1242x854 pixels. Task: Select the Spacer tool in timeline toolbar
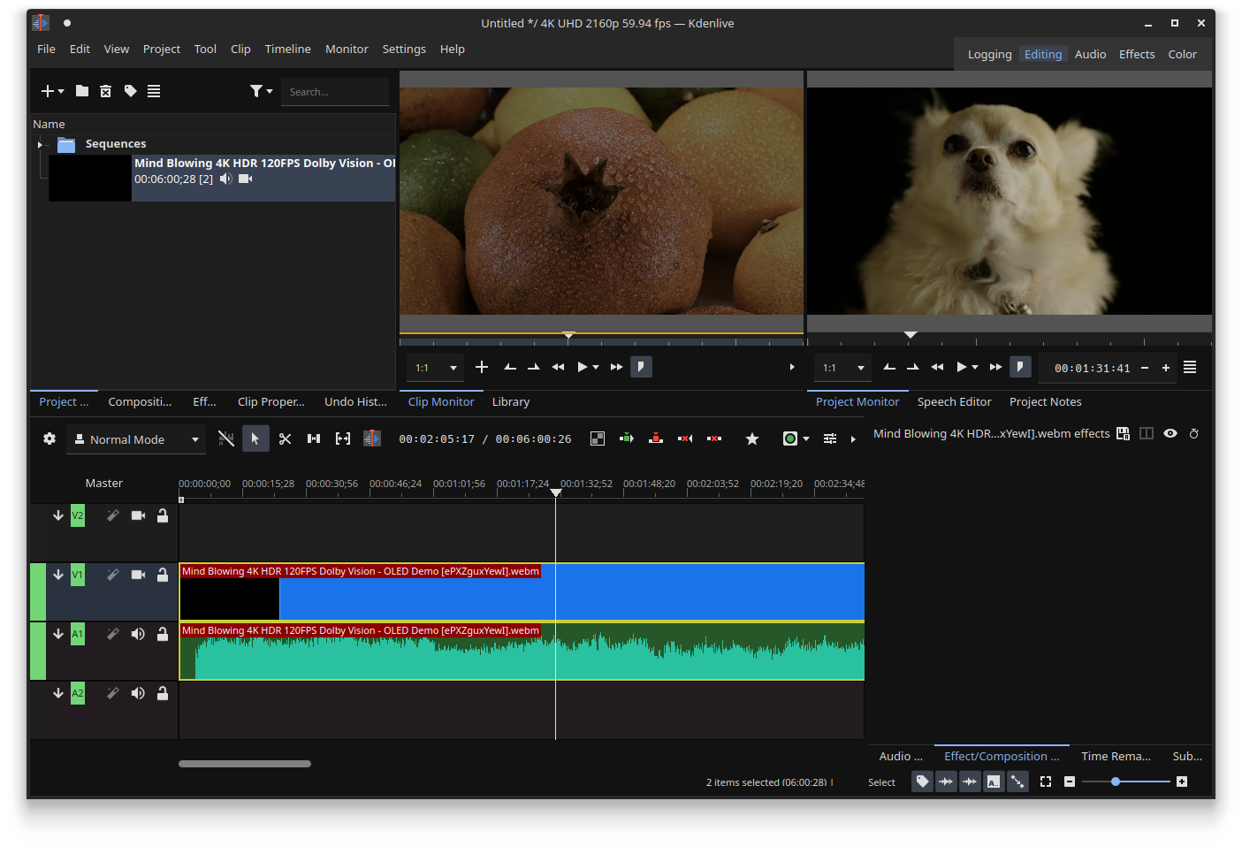click(x=314, y=439)
